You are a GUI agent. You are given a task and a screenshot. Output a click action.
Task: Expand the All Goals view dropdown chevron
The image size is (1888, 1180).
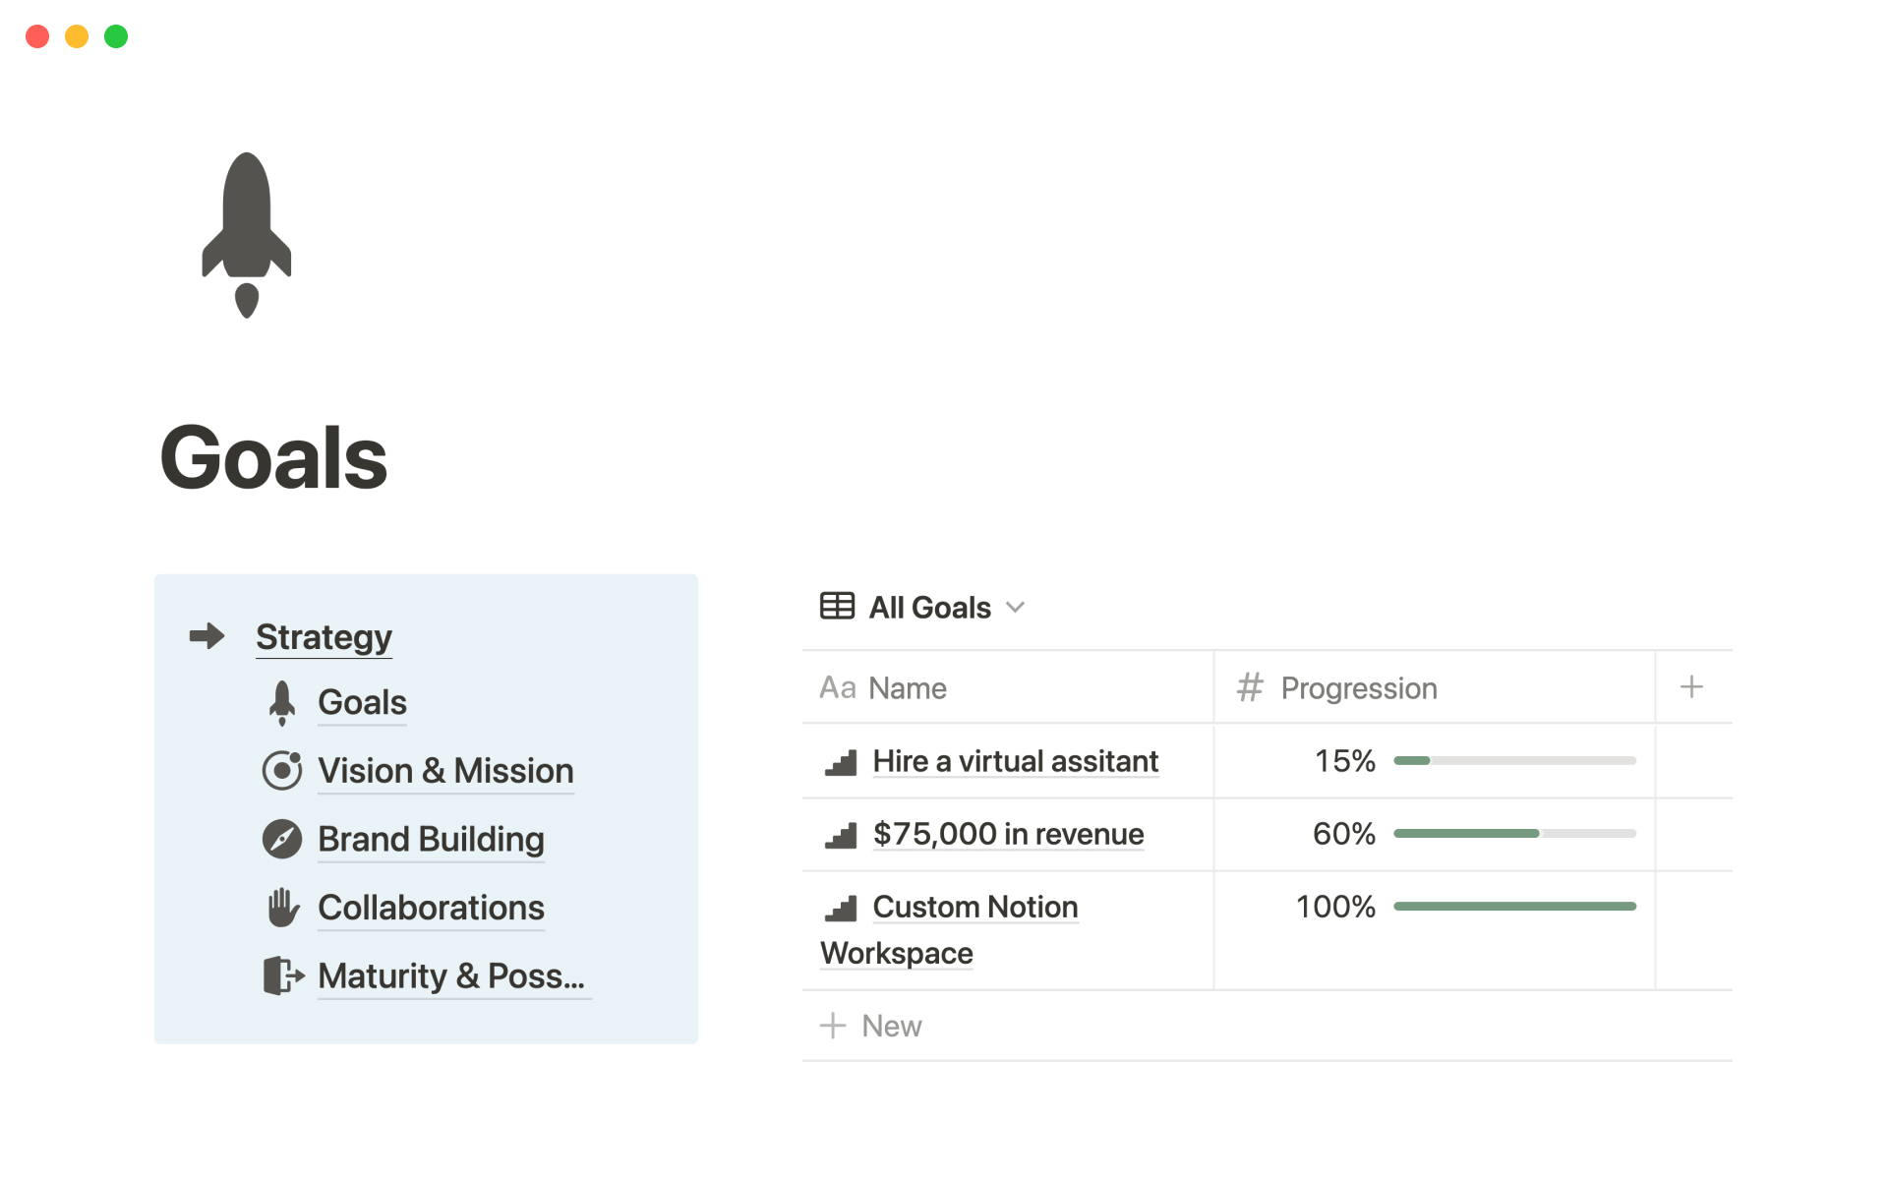pos(1016,607)
